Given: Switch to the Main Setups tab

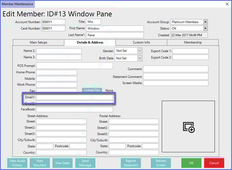Looking at the screenshot, I should tap(38, 42).
